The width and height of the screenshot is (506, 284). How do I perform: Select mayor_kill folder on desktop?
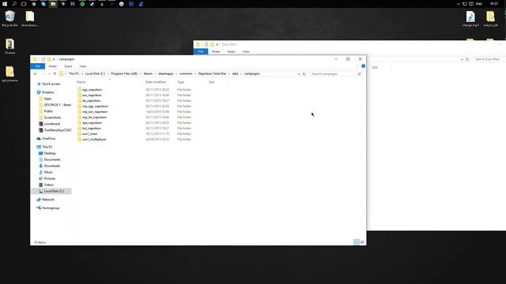(x=490, y=19)
